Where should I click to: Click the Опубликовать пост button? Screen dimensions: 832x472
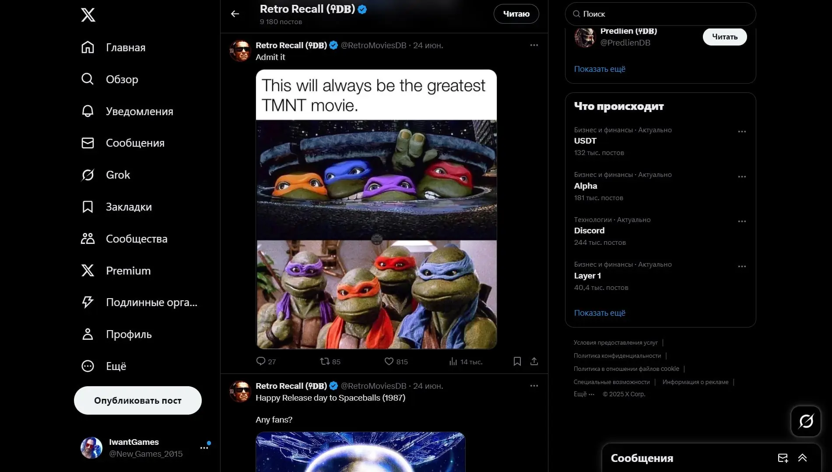coord(138,400)
